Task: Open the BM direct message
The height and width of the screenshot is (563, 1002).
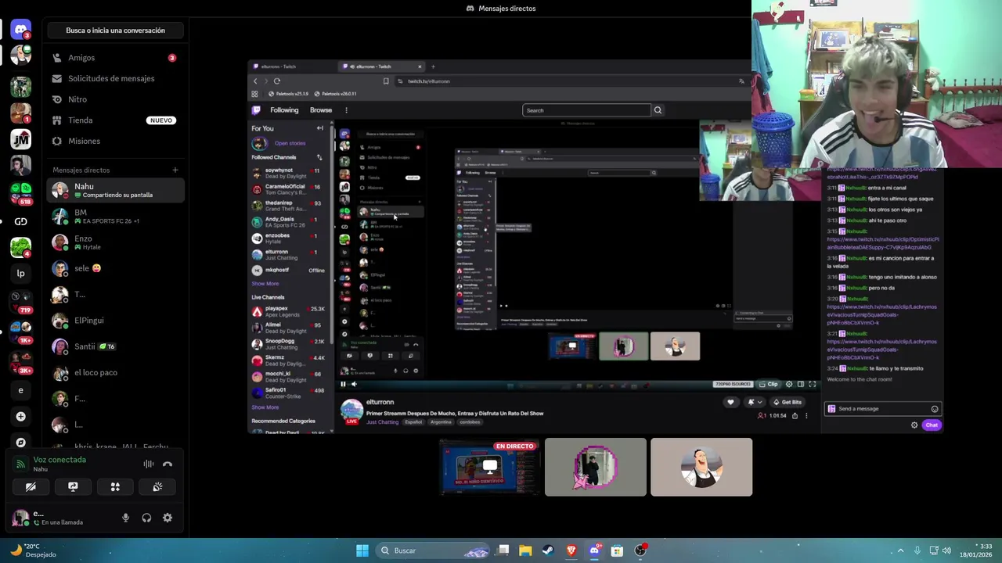Action: [115, 217]
